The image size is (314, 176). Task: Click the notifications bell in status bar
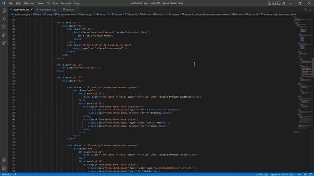pyautogui.click(x=310, y=174)
